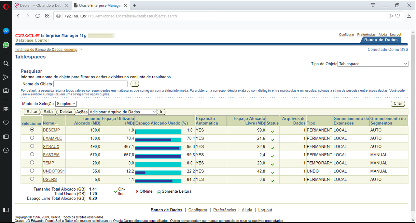Open the SYSAUX tablespace link

[51, 146]
